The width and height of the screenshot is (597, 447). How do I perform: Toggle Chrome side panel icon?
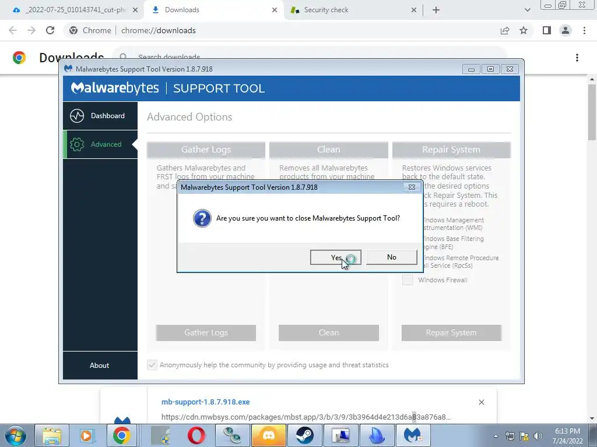point(547,30)
